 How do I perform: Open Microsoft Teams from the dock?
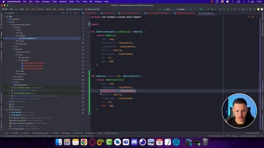pos(126,142)
